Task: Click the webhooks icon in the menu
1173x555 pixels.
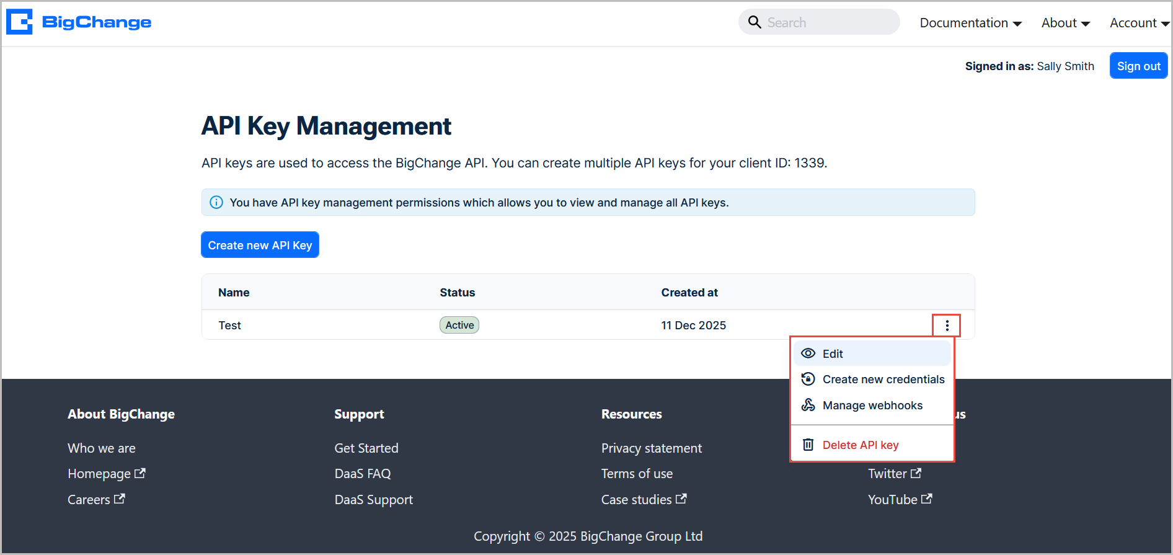Action: coord(808,405)
